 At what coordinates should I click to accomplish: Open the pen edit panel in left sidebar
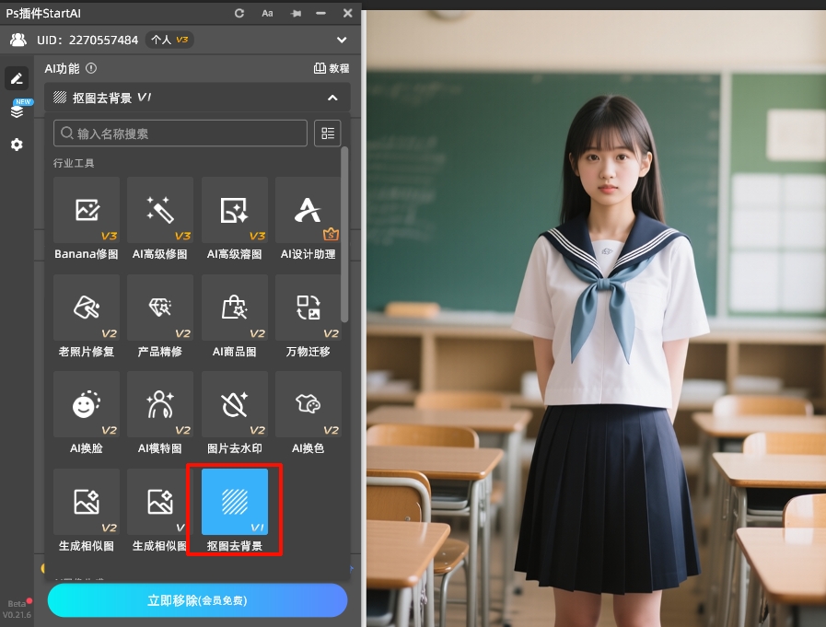tap(16, 77)
